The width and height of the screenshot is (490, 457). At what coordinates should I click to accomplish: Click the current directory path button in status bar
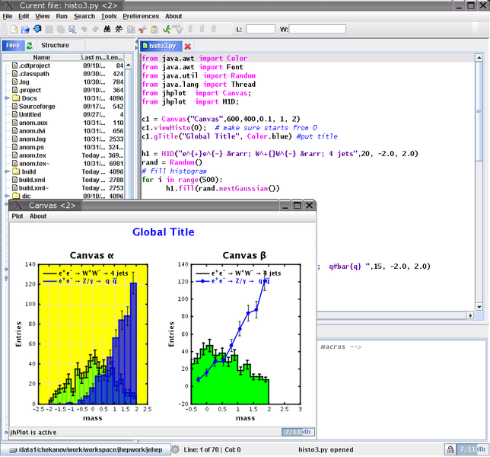85,450
